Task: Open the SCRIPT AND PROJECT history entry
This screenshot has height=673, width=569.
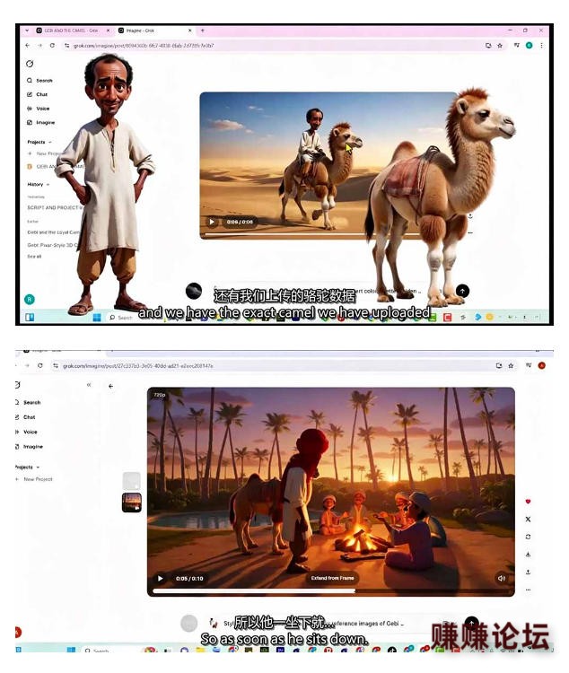Action: (55, 207)
